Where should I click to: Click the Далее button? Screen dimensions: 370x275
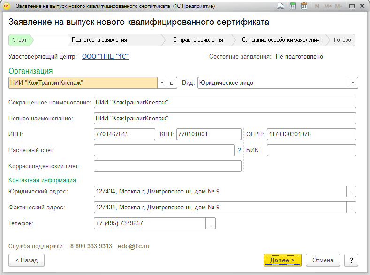click(282, 260)
